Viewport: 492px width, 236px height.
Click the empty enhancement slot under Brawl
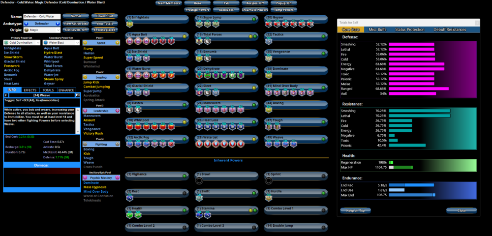point(199,180)
